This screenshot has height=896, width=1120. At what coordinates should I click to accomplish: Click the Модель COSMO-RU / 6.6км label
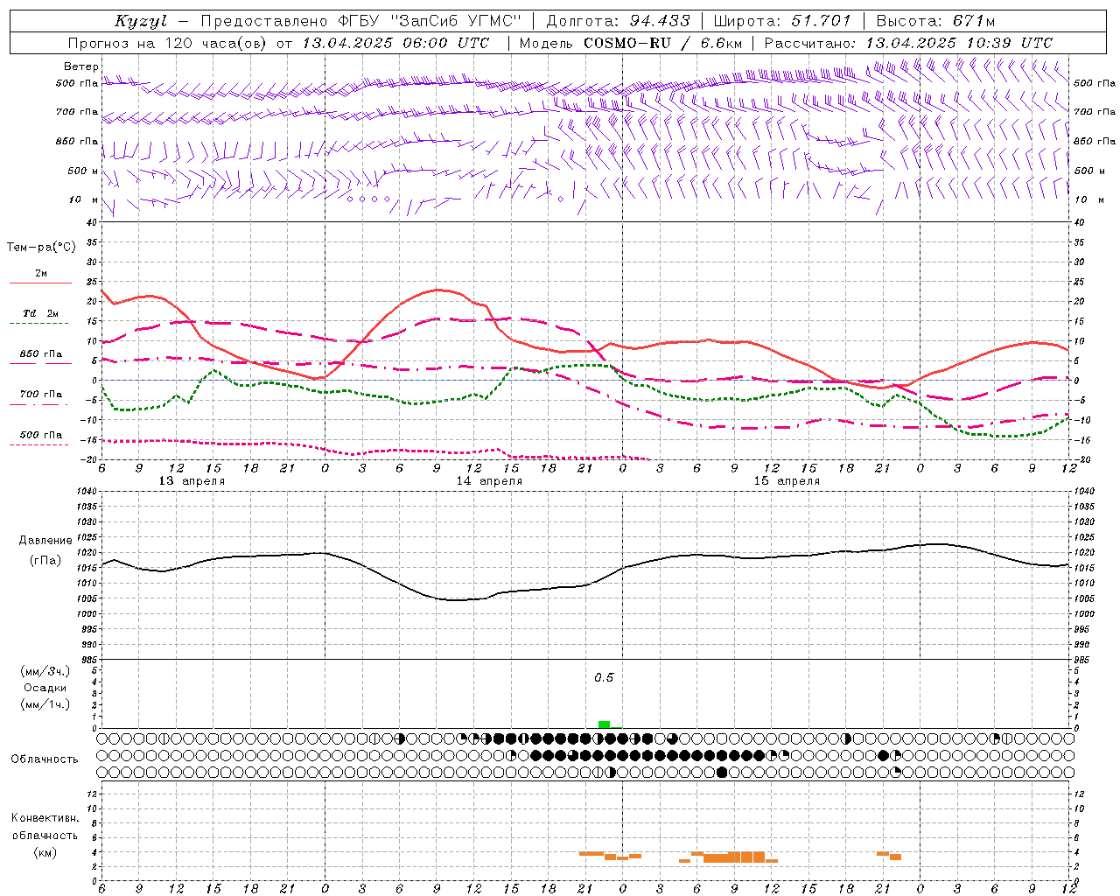pyautogui.click(x=631, y=43)
